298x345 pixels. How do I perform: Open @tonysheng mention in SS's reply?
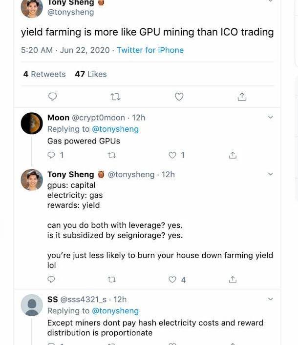point(115,311)
